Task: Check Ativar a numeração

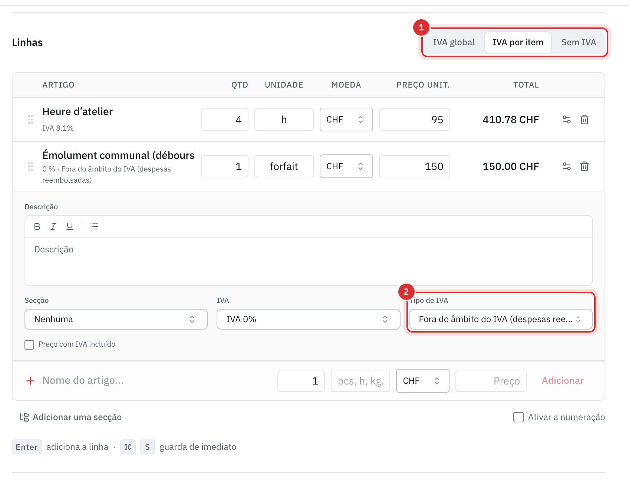Action: [x=518, y=417]
